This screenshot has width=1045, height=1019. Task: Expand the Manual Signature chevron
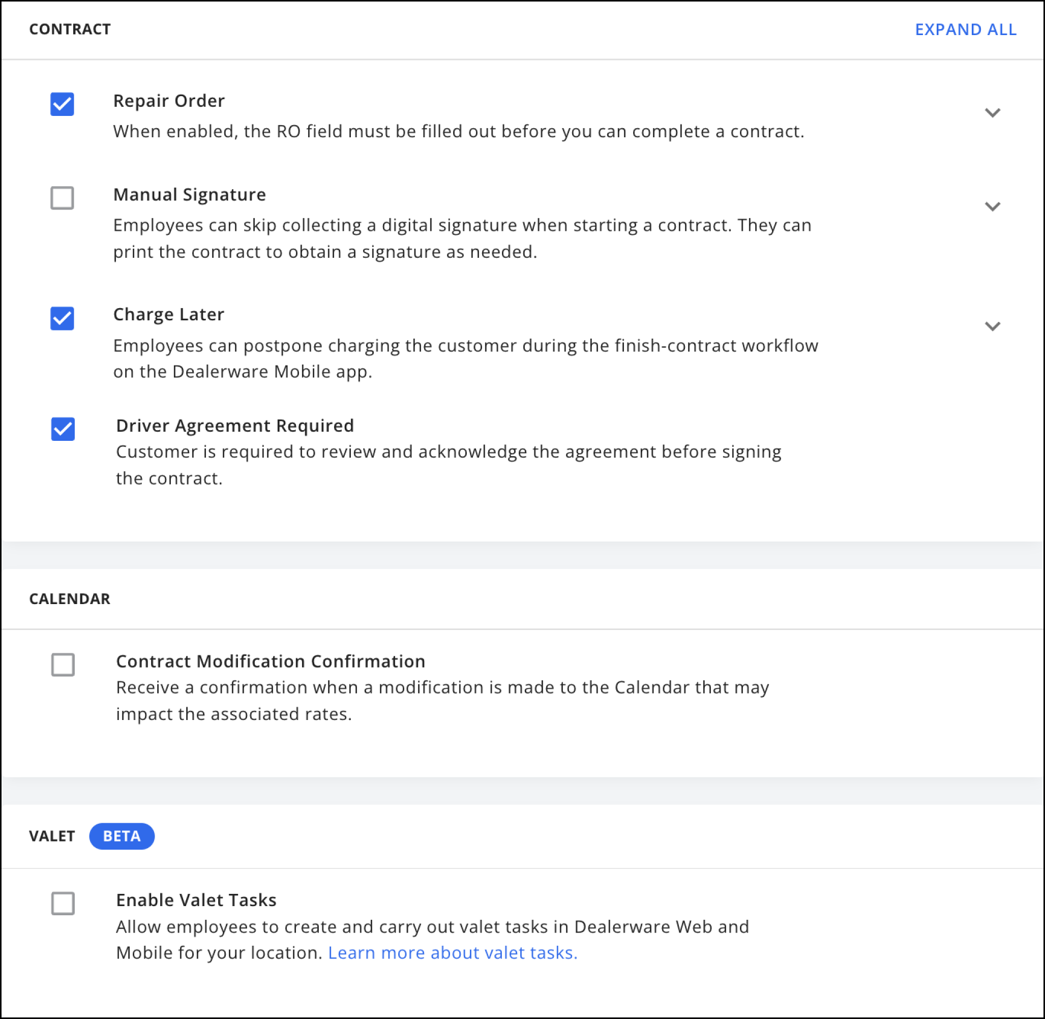point(993,206)
